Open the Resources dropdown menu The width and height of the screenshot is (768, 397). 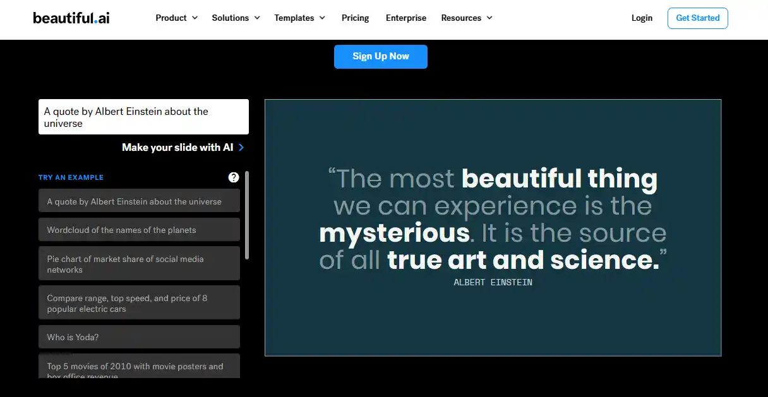(467, 18)
